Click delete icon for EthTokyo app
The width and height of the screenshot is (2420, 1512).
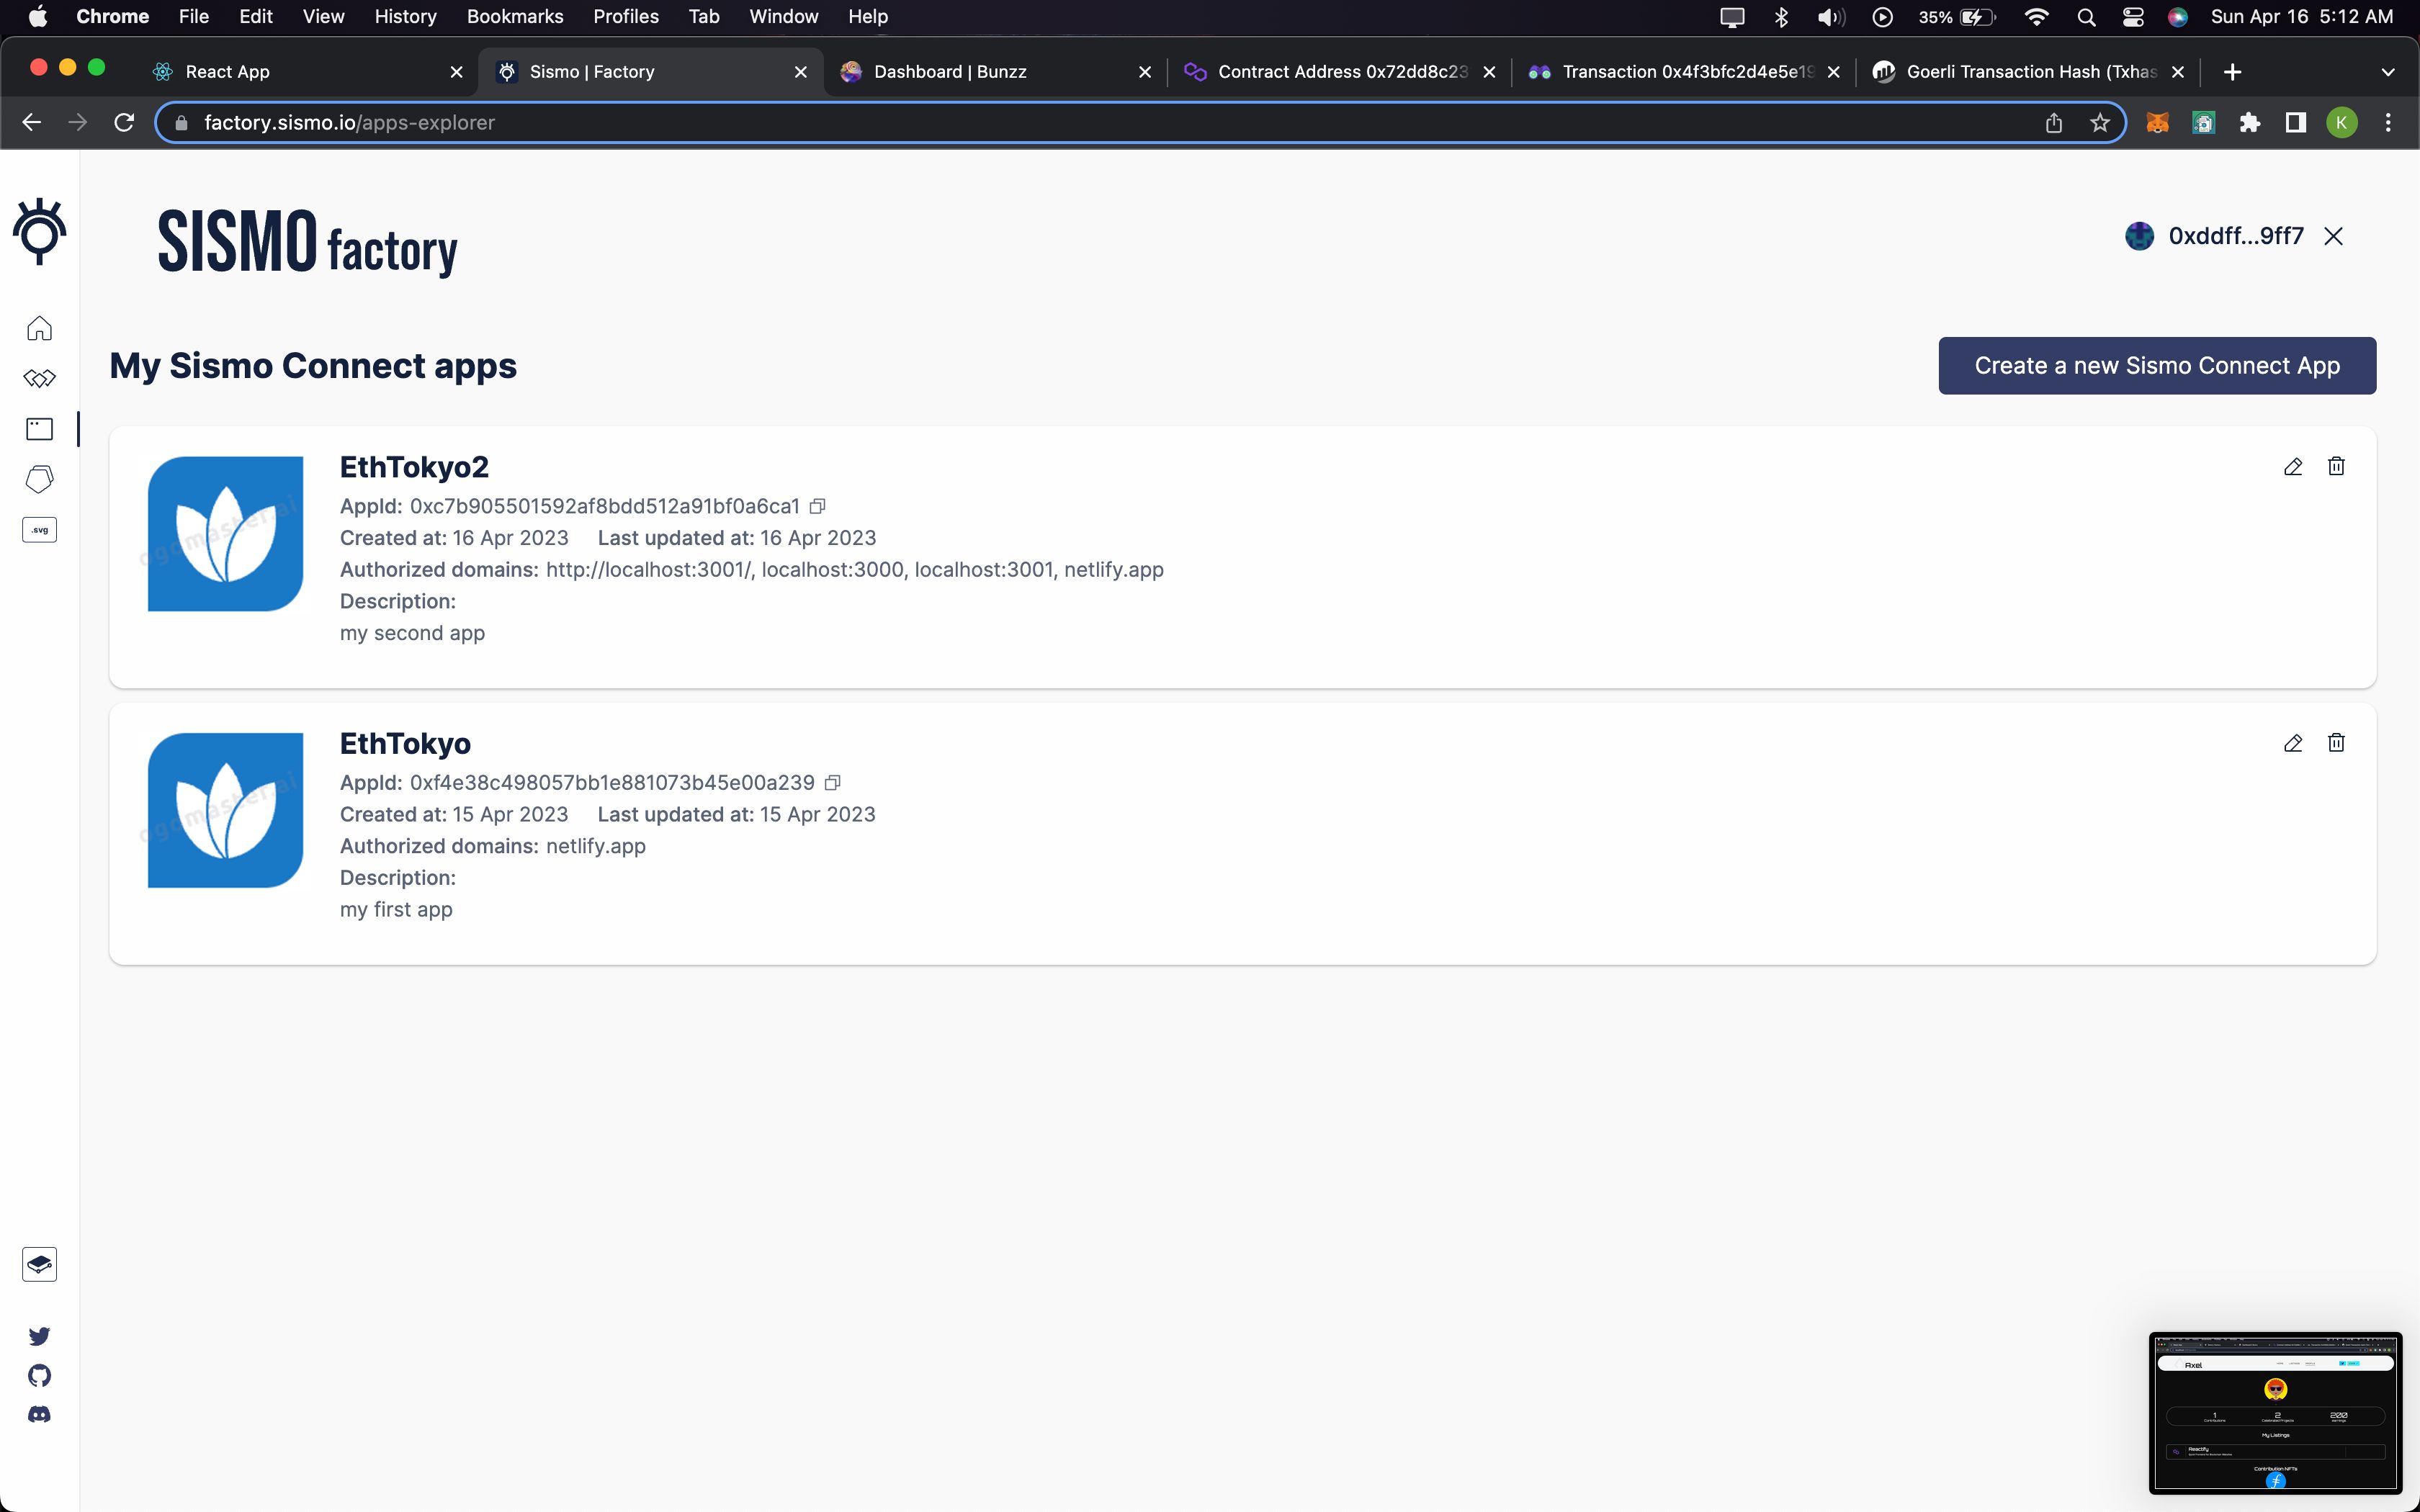pos(2336,742)
